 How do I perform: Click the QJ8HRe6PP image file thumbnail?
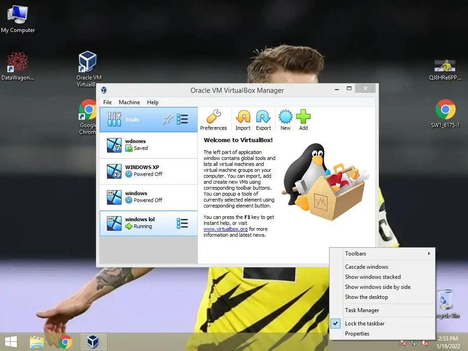point(445,70)
